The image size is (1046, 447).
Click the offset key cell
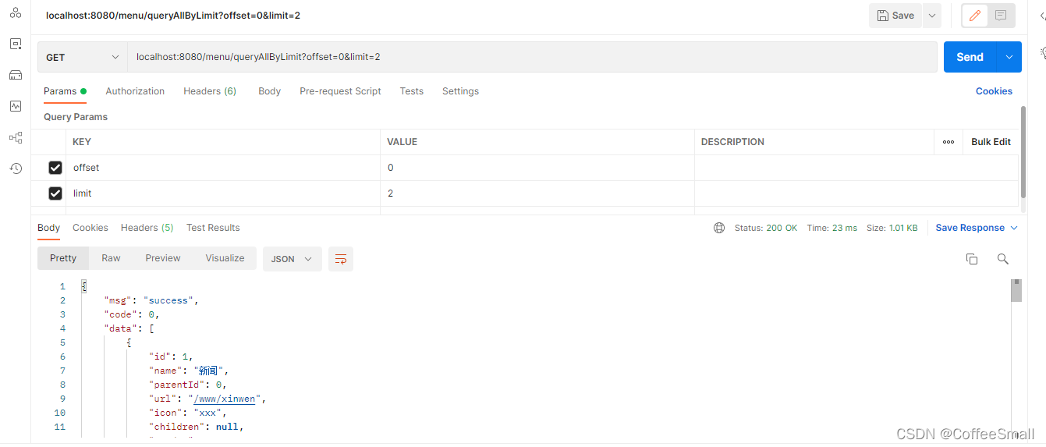point(223,168)
